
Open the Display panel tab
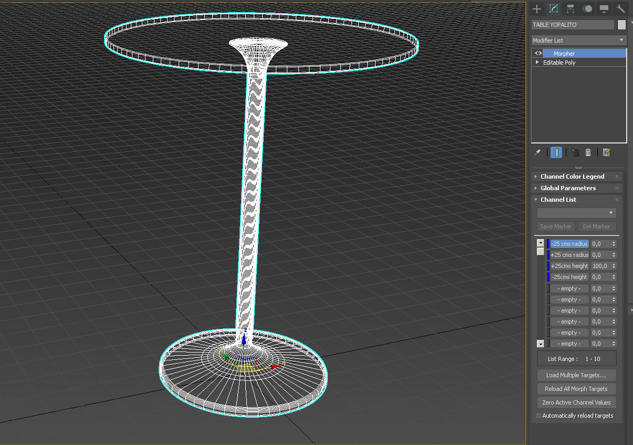tap(604, 9)
